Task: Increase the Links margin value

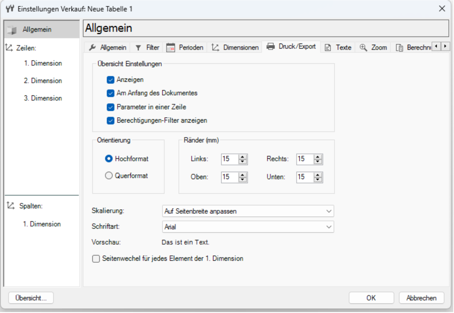Action: click(243, 157)
